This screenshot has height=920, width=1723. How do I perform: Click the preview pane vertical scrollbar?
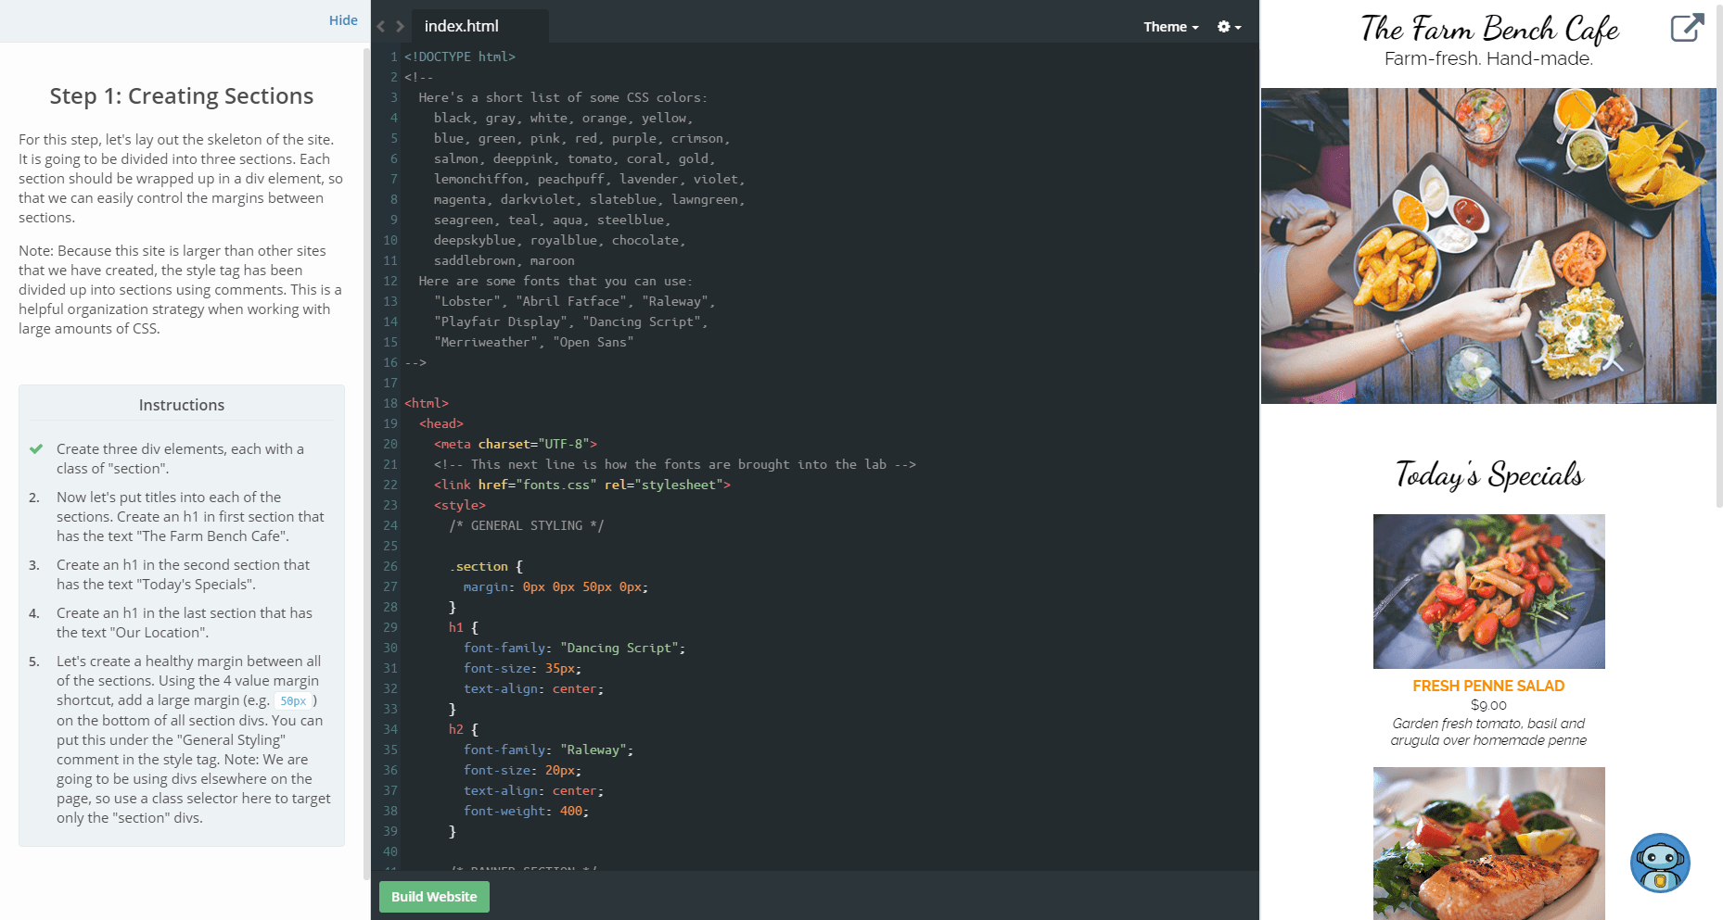1718,278
